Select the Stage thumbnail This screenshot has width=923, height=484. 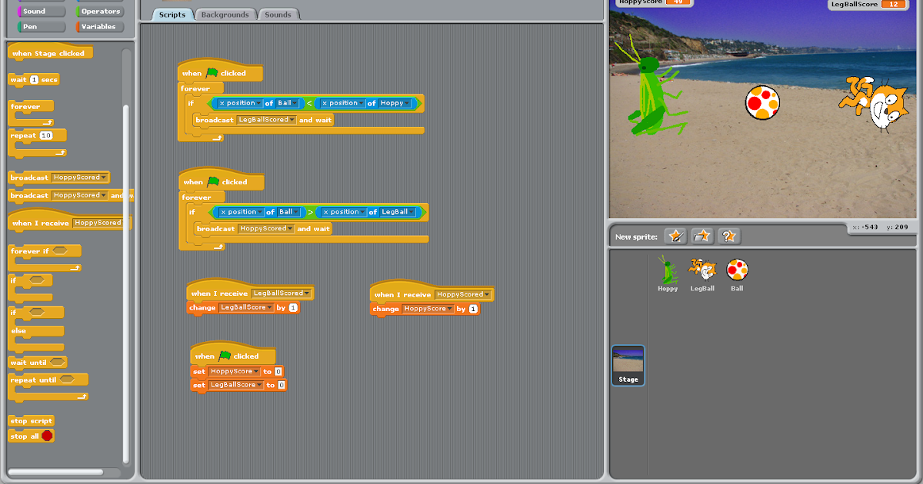628,366
